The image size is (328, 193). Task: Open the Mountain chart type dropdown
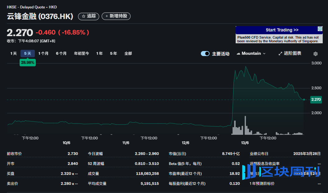[x=251, y=54]
